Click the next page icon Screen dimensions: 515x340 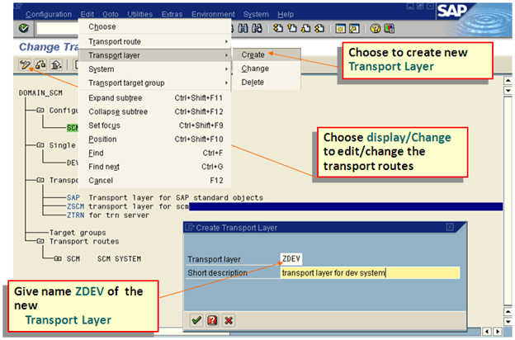pyautogui.click(x=305, y=29)
